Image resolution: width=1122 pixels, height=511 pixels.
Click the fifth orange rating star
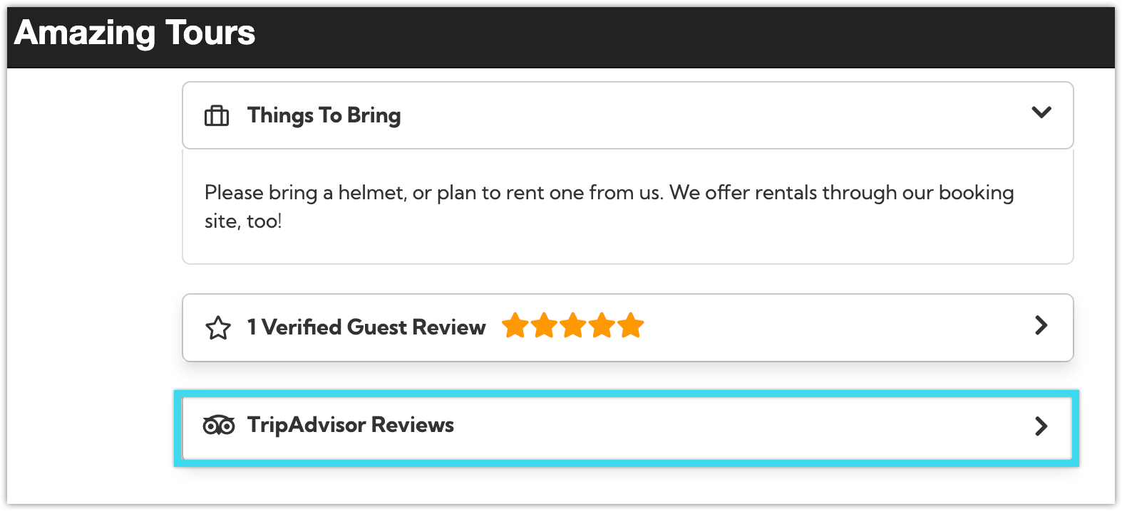(x=631, y=326)
